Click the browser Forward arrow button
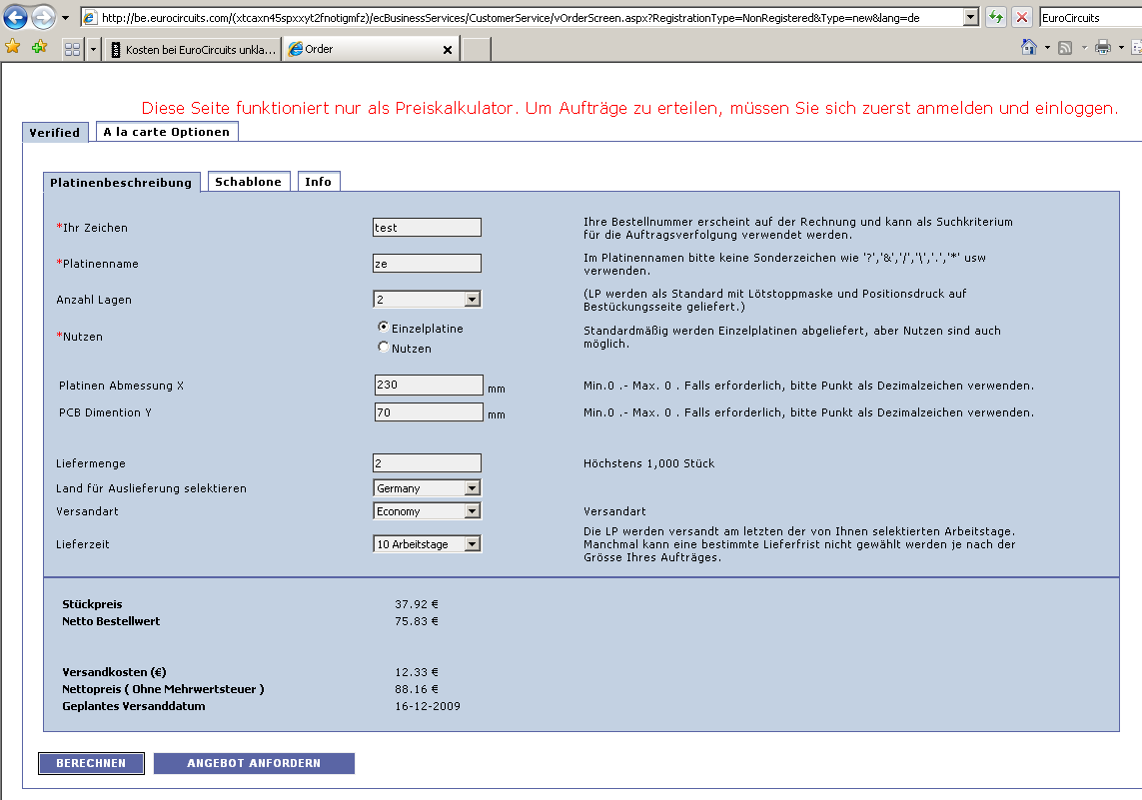1142x800 pixels. 44,16
